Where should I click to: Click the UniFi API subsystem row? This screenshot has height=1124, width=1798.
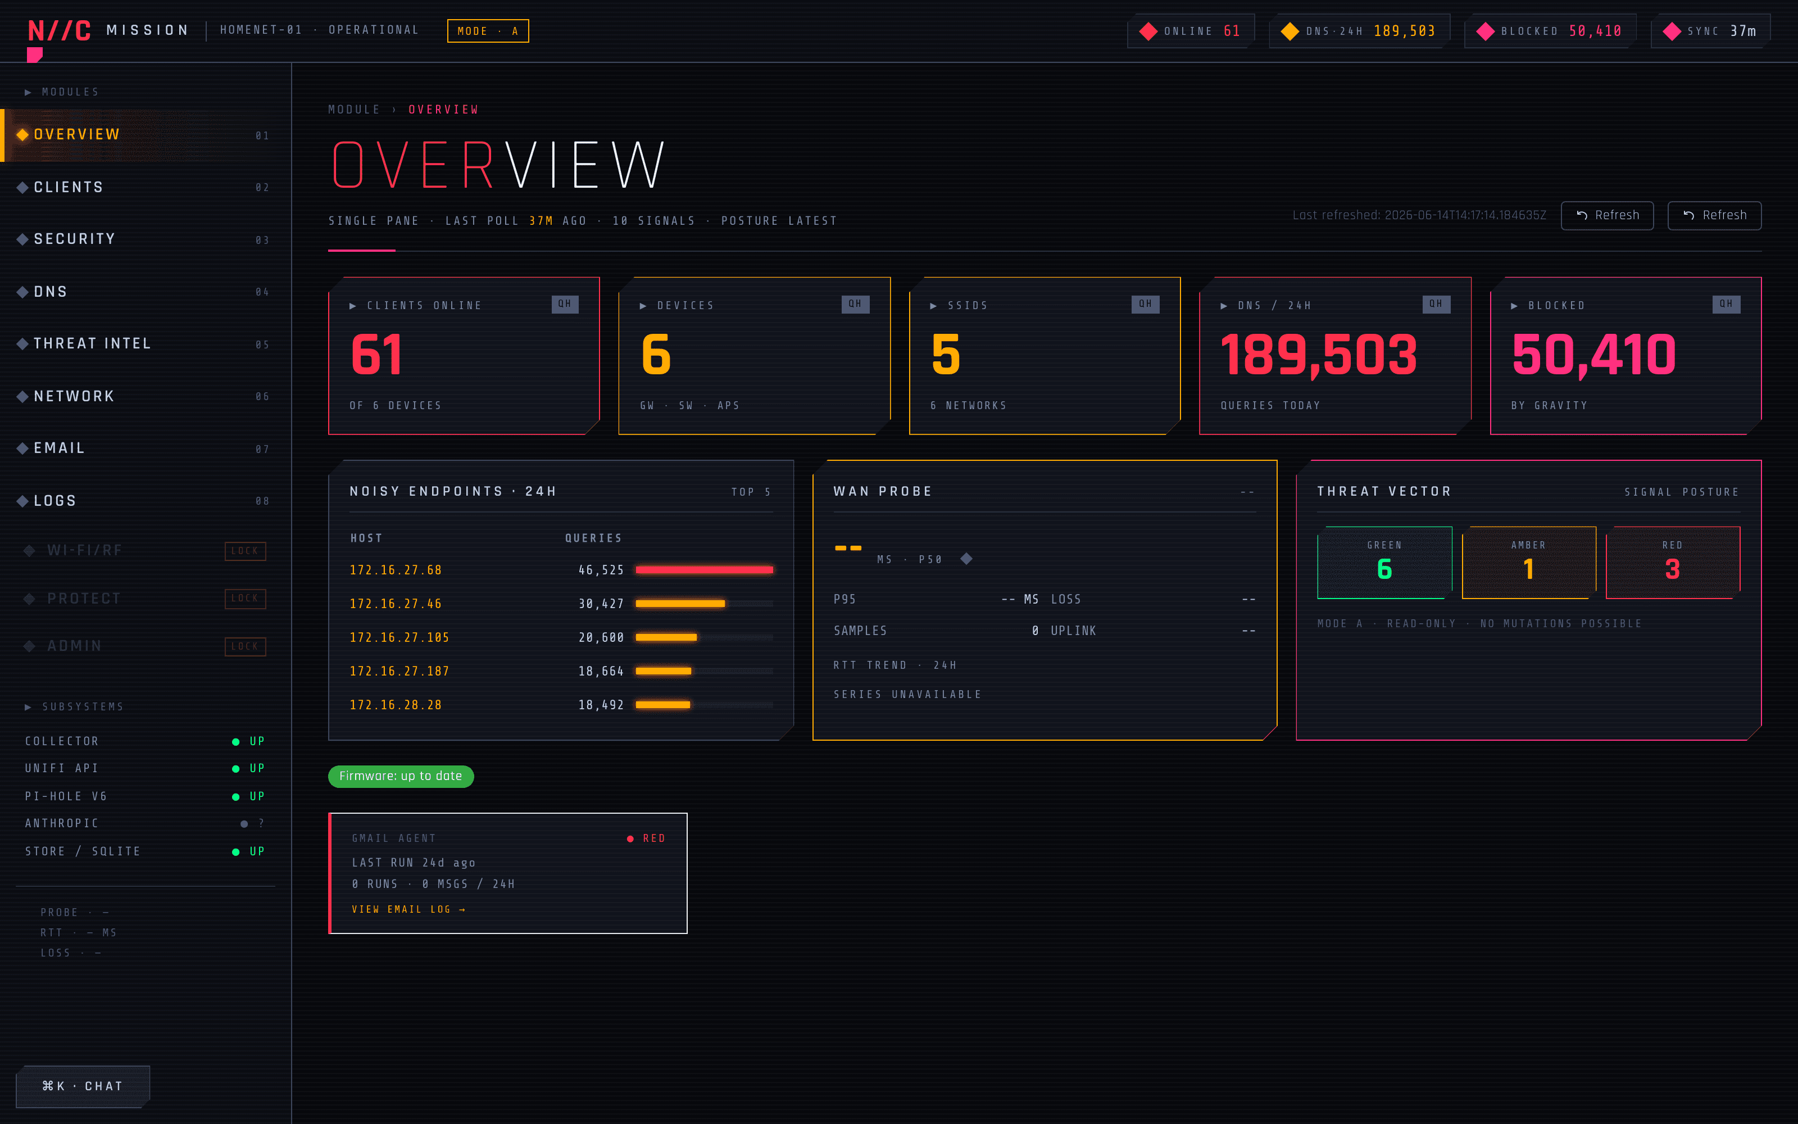click(145, 769)
